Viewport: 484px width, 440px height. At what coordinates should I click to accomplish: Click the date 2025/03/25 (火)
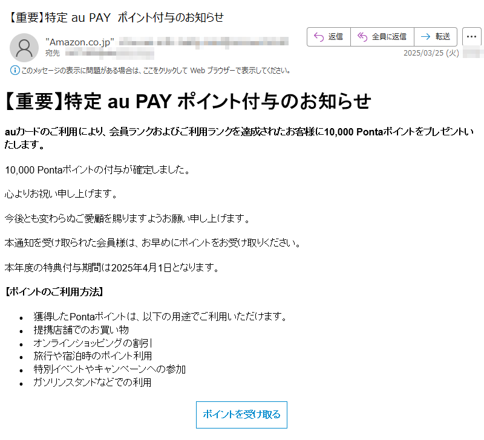pos(431,53)
